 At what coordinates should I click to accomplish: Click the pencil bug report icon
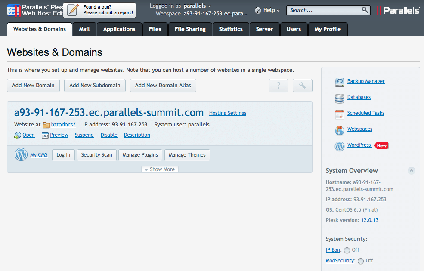click(73, 10)
